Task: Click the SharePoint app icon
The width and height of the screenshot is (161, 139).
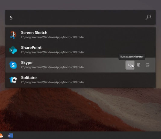Action: pos(13,50)
